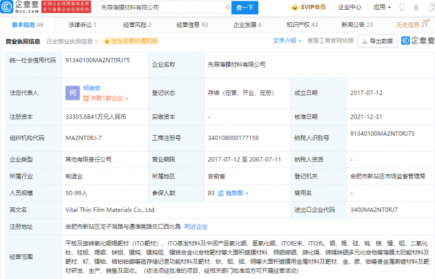Open 查看工商官网快照 link
435x279 pixels.
coord(331,41)
